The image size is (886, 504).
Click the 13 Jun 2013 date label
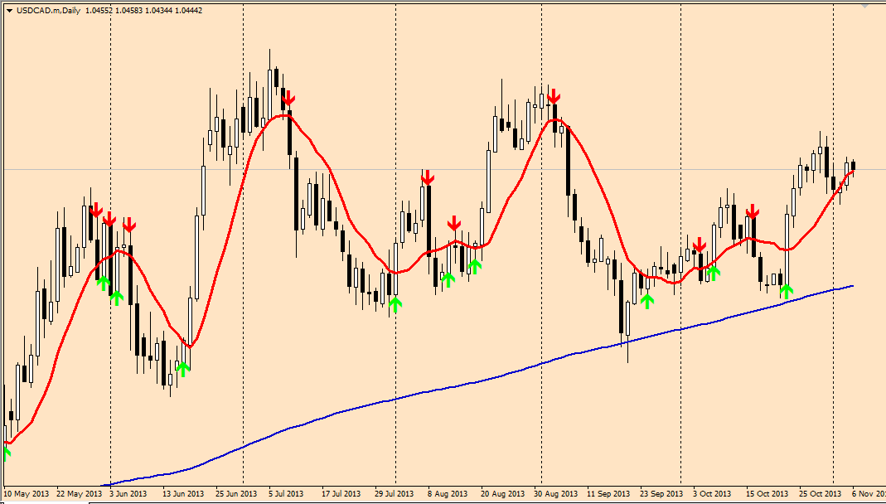point(183,493)
